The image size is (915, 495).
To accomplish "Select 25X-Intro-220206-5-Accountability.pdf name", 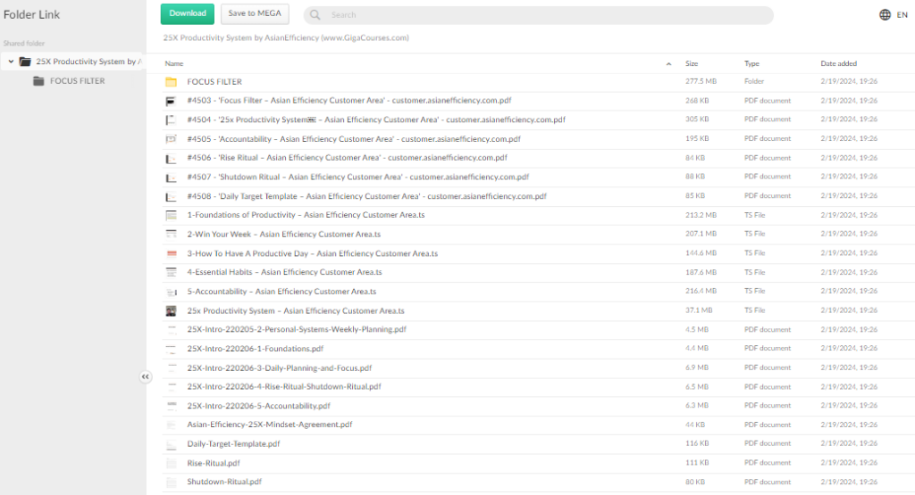I will (258, 405).
